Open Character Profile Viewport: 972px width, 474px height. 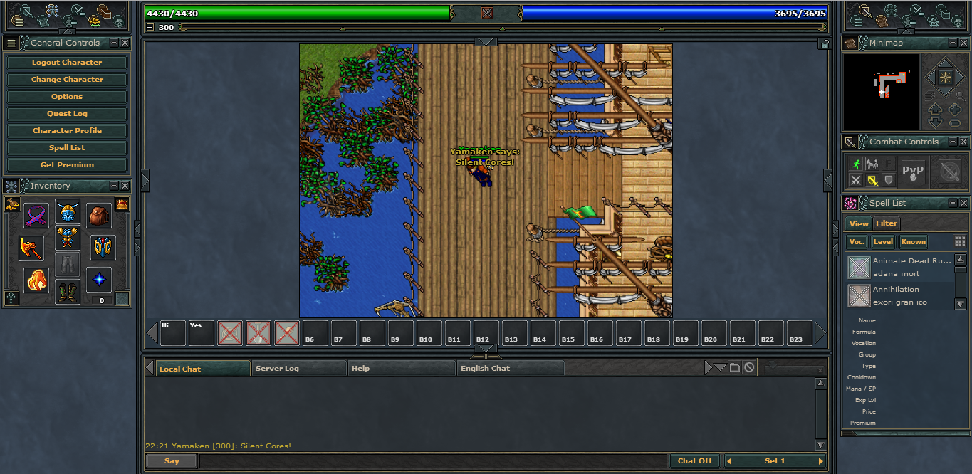click(67, 131)
